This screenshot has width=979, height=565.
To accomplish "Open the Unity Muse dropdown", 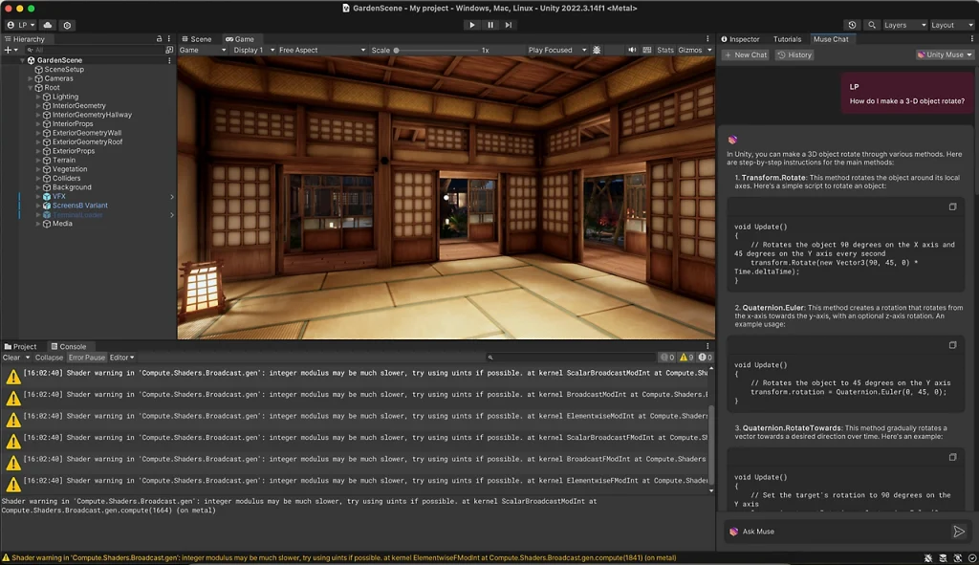I will click(x=944, y=54).
